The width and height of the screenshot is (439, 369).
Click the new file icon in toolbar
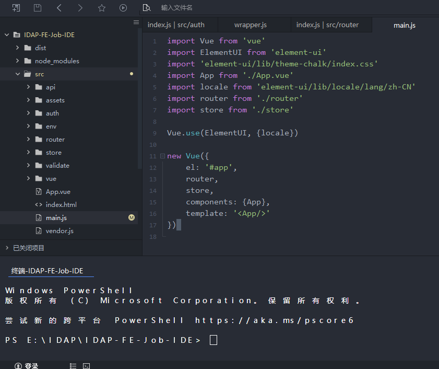tap(16, 8)
